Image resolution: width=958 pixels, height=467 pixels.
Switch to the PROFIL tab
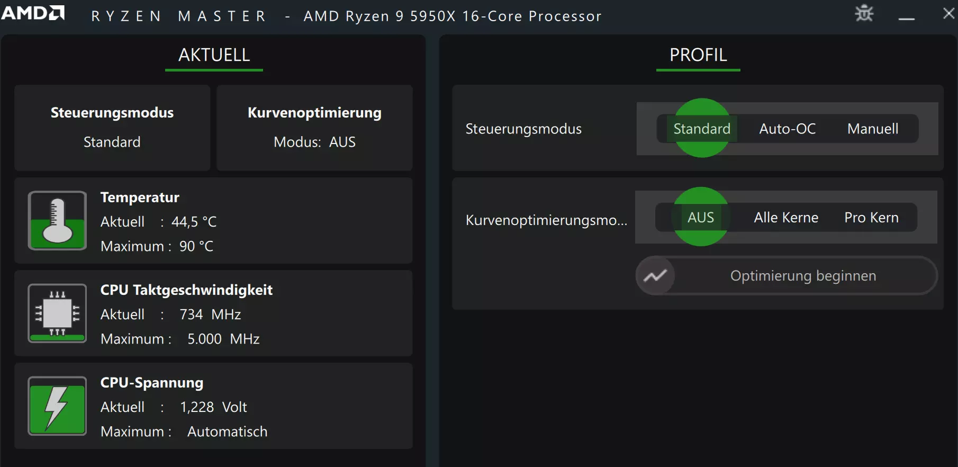(x=698, y=55)
